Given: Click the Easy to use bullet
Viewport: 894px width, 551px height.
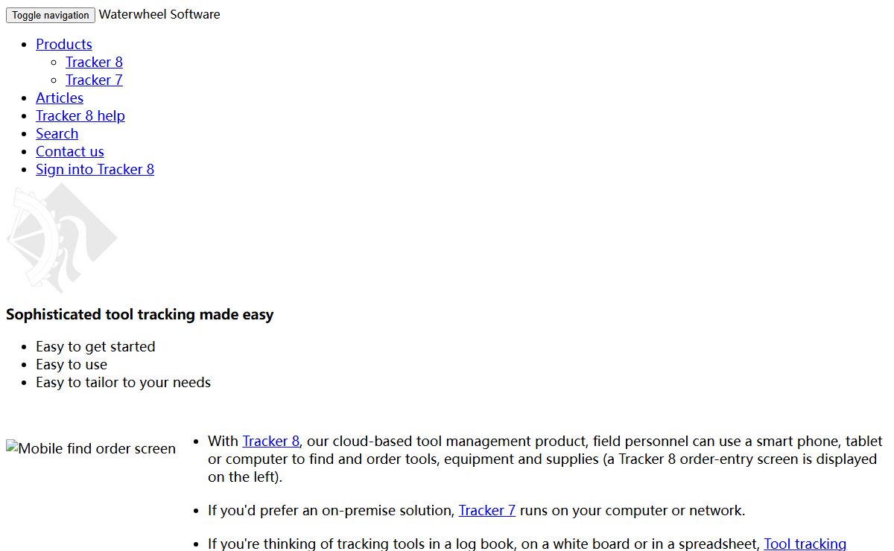Looking at the screenshot, I should point(72,365).
